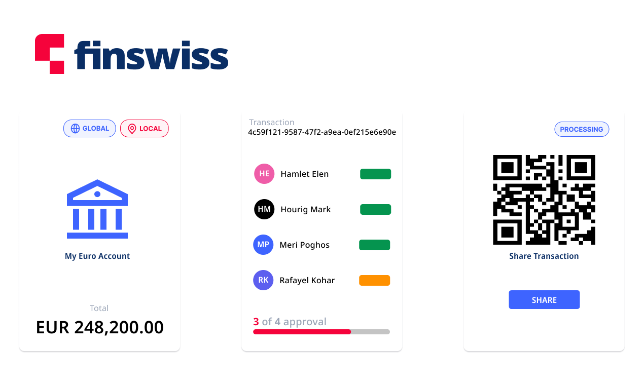The width and height of the screenshot is (644, 385).
Task: Click the Finswiss red logo mark
Action: tap(49, 54)
